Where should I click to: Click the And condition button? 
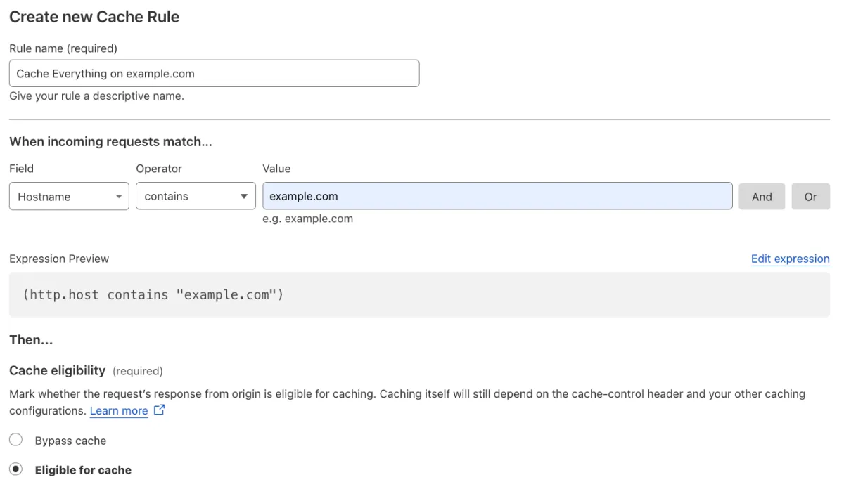762,196
